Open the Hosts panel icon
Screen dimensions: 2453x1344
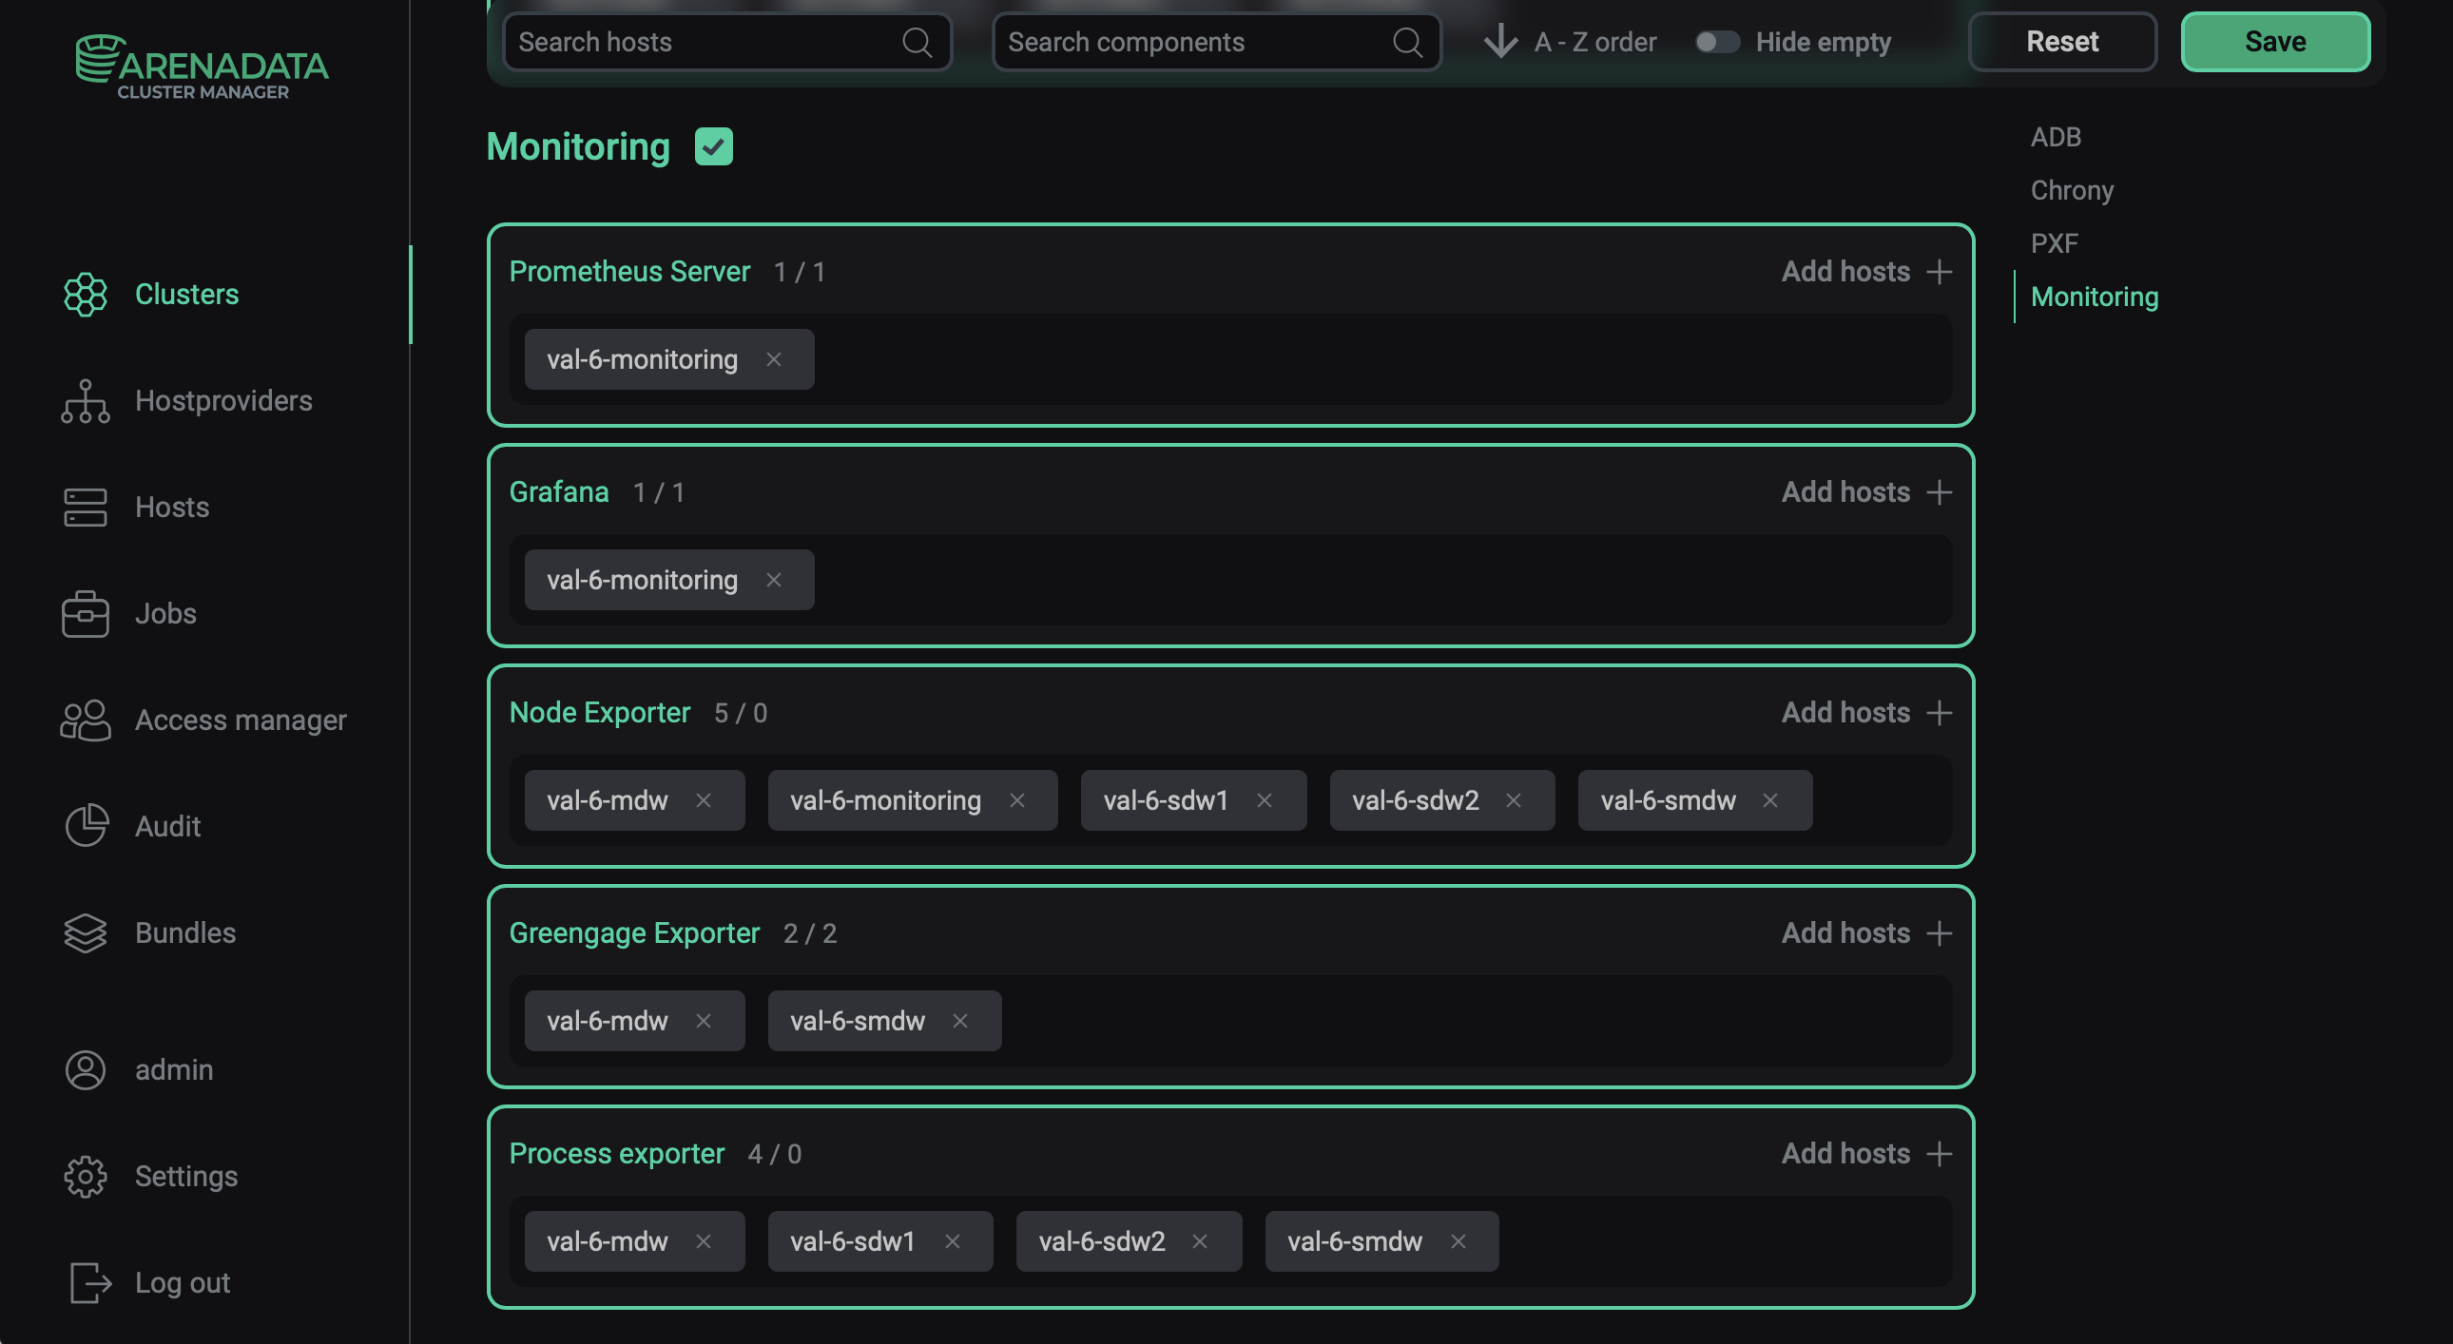click(x=85, y=508)
